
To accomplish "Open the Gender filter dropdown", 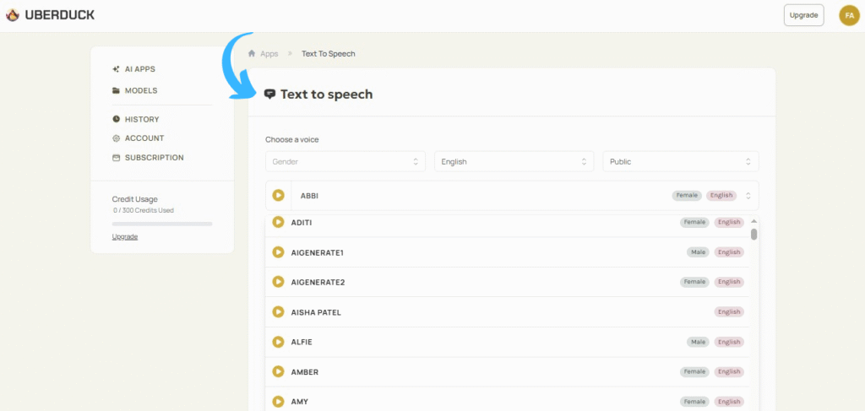I will pyautogui.click(x=345, y=161).
